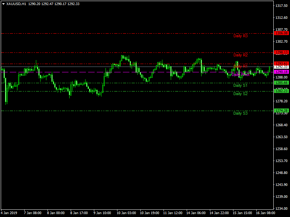Image resolution: width=290 pixels, height=217 pixels.
Task: Click the white 1292.33 current price tag
Action: click(x=281, y=67)
